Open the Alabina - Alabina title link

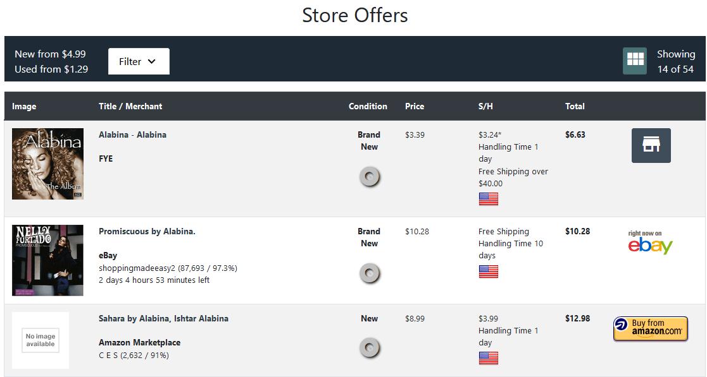132,135
